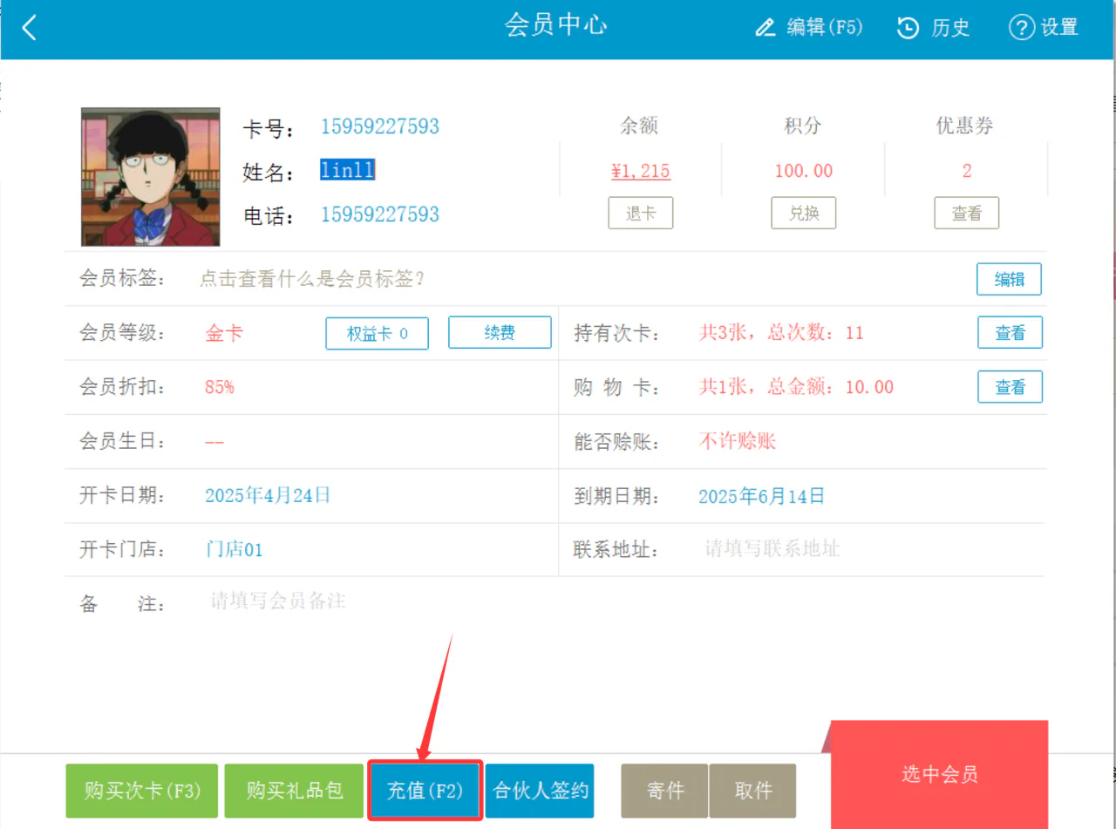Click phone number beside 电话
The image size is (1116, 829).
click(379, 214)
